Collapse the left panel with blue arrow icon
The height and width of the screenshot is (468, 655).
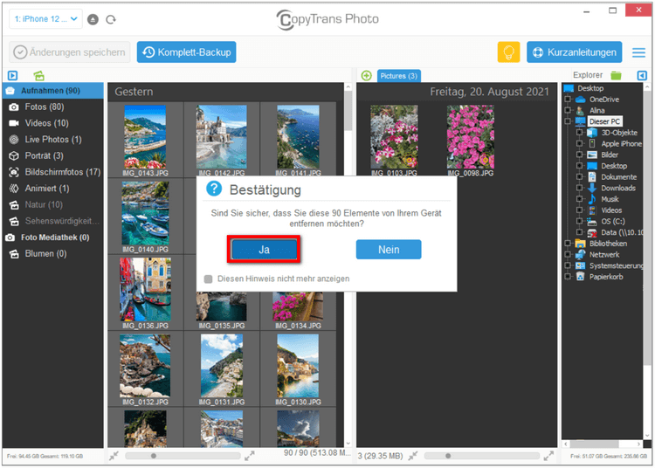pyautogui.click(x=12, y=76)
